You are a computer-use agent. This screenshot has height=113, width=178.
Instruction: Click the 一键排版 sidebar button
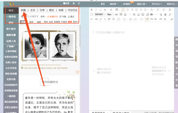(x=11, y=17)
